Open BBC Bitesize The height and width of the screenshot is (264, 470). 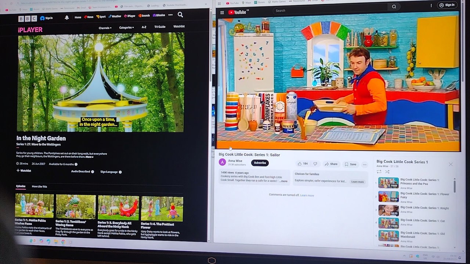pyautogui.click(x=159, y=15)
